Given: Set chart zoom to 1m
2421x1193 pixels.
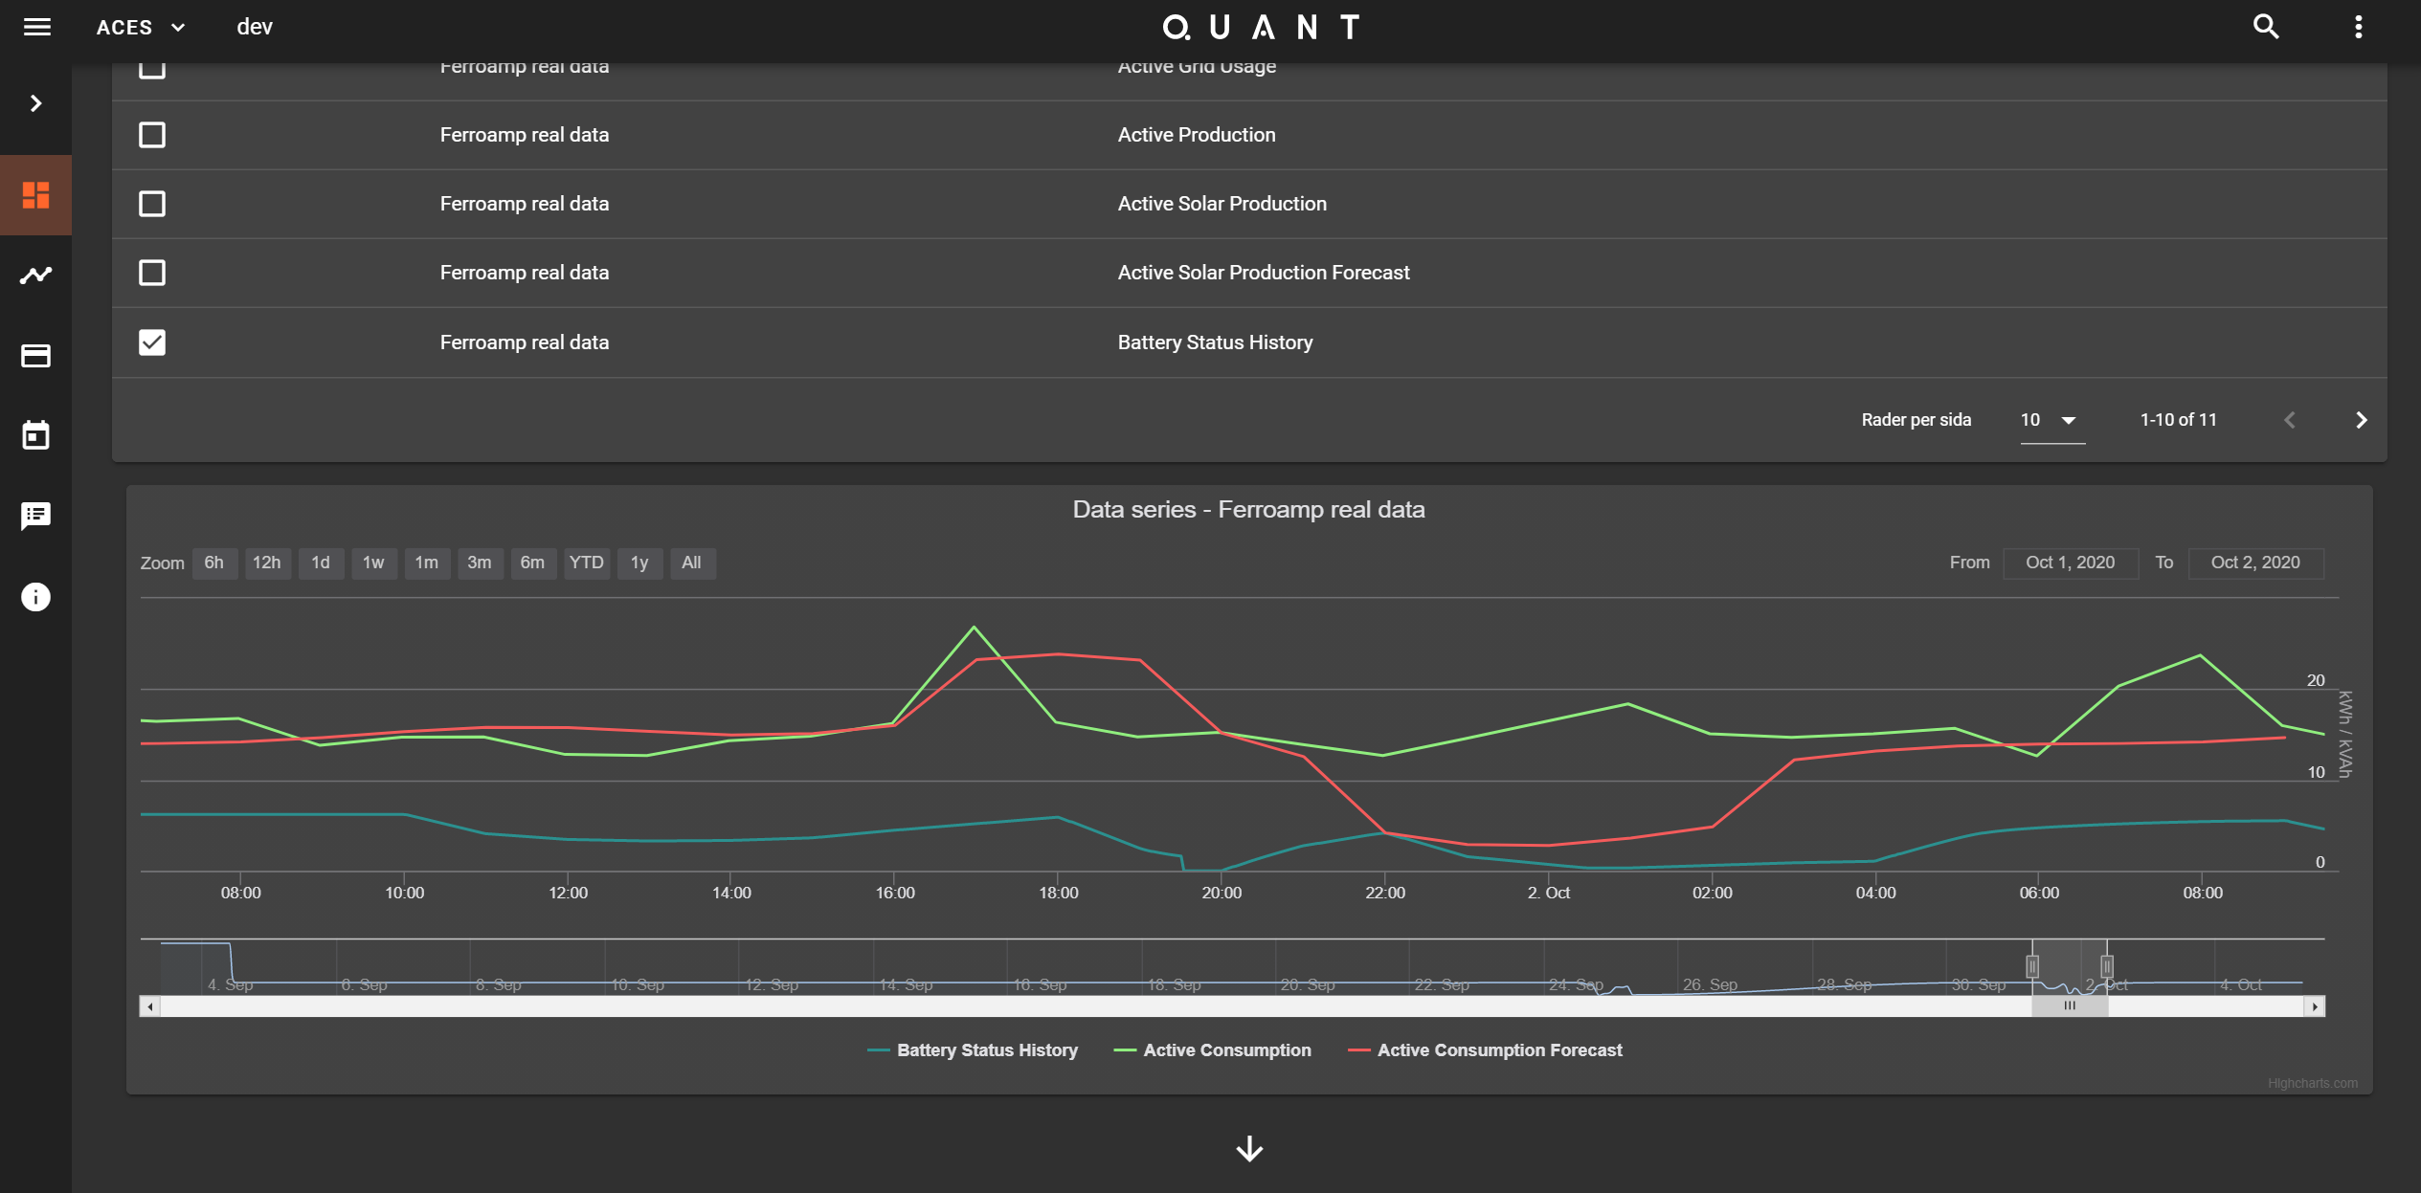Looking at the screenshot, I should point(427,563).
